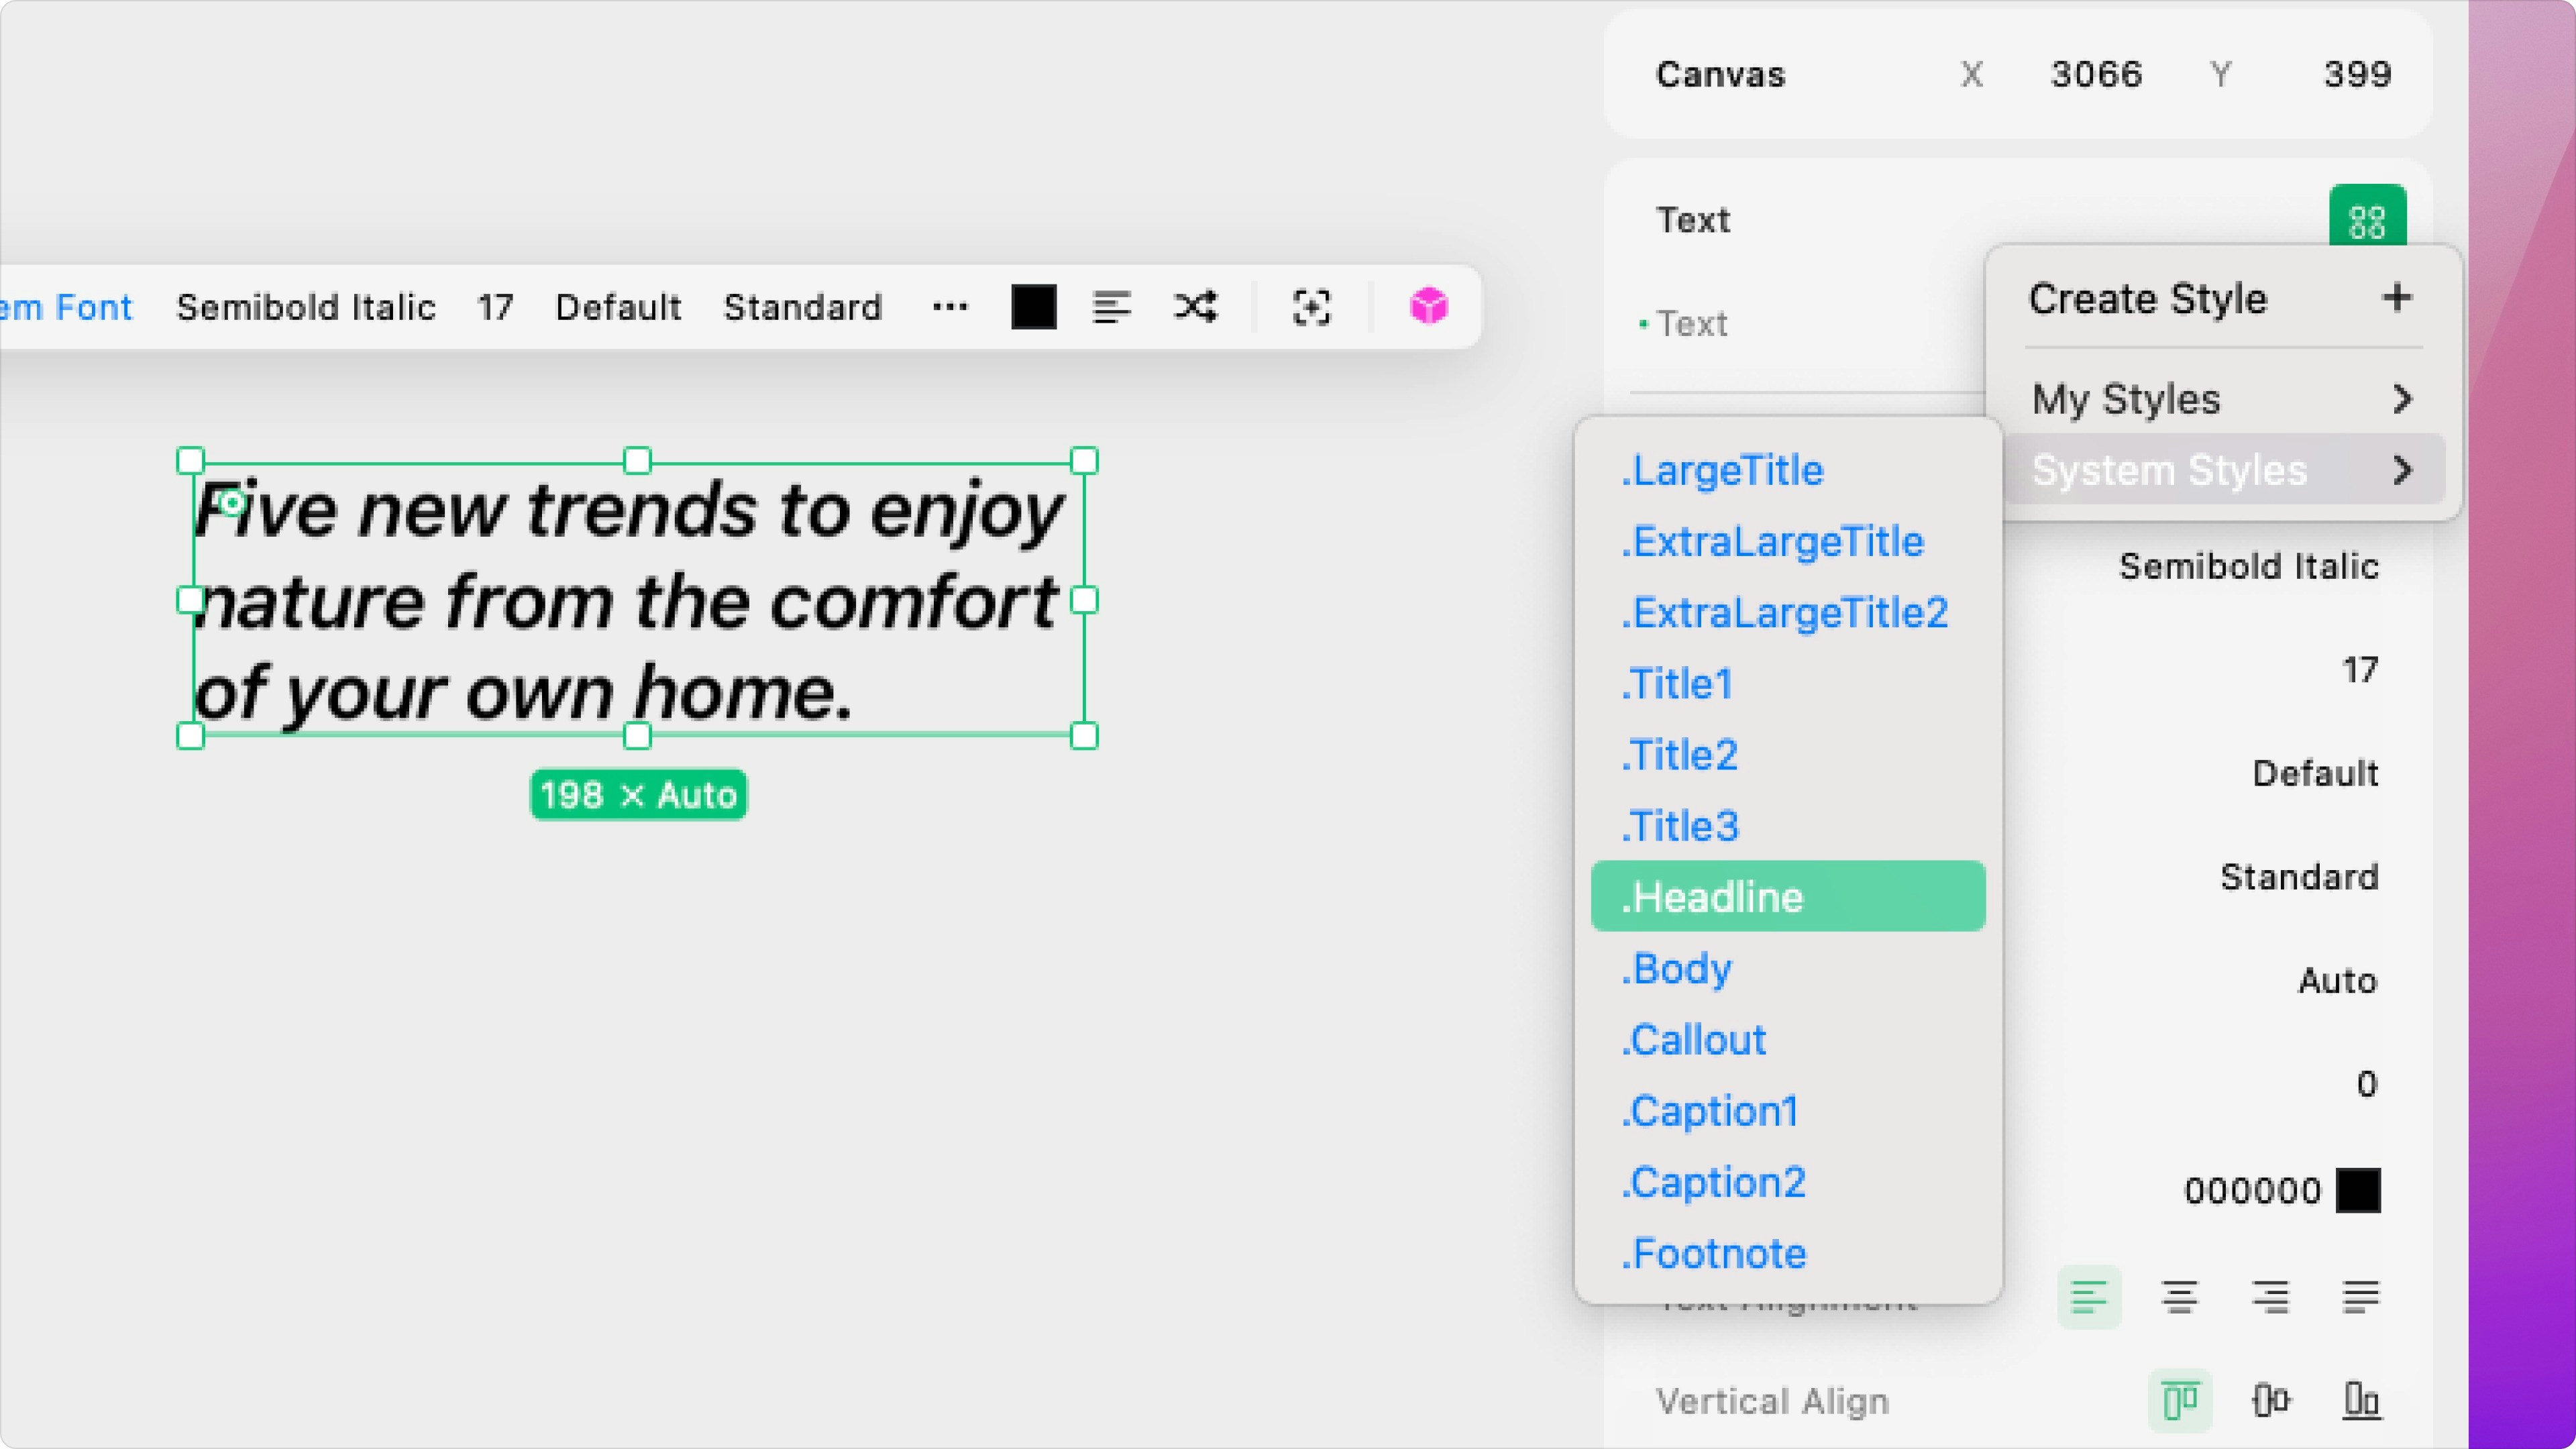
Task: Click the black color swatch in toolbar
Action: 1033,306
